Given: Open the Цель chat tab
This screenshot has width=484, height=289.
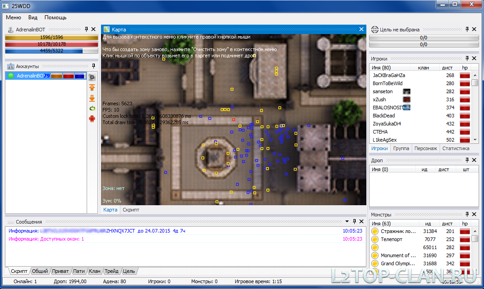Looking at the screenshot, I should (x=129, y=271).
